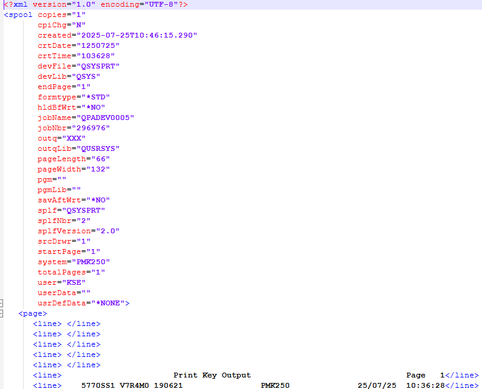
Task: Click the devLib="QSYS" attribute
Action: coord(69,76)
